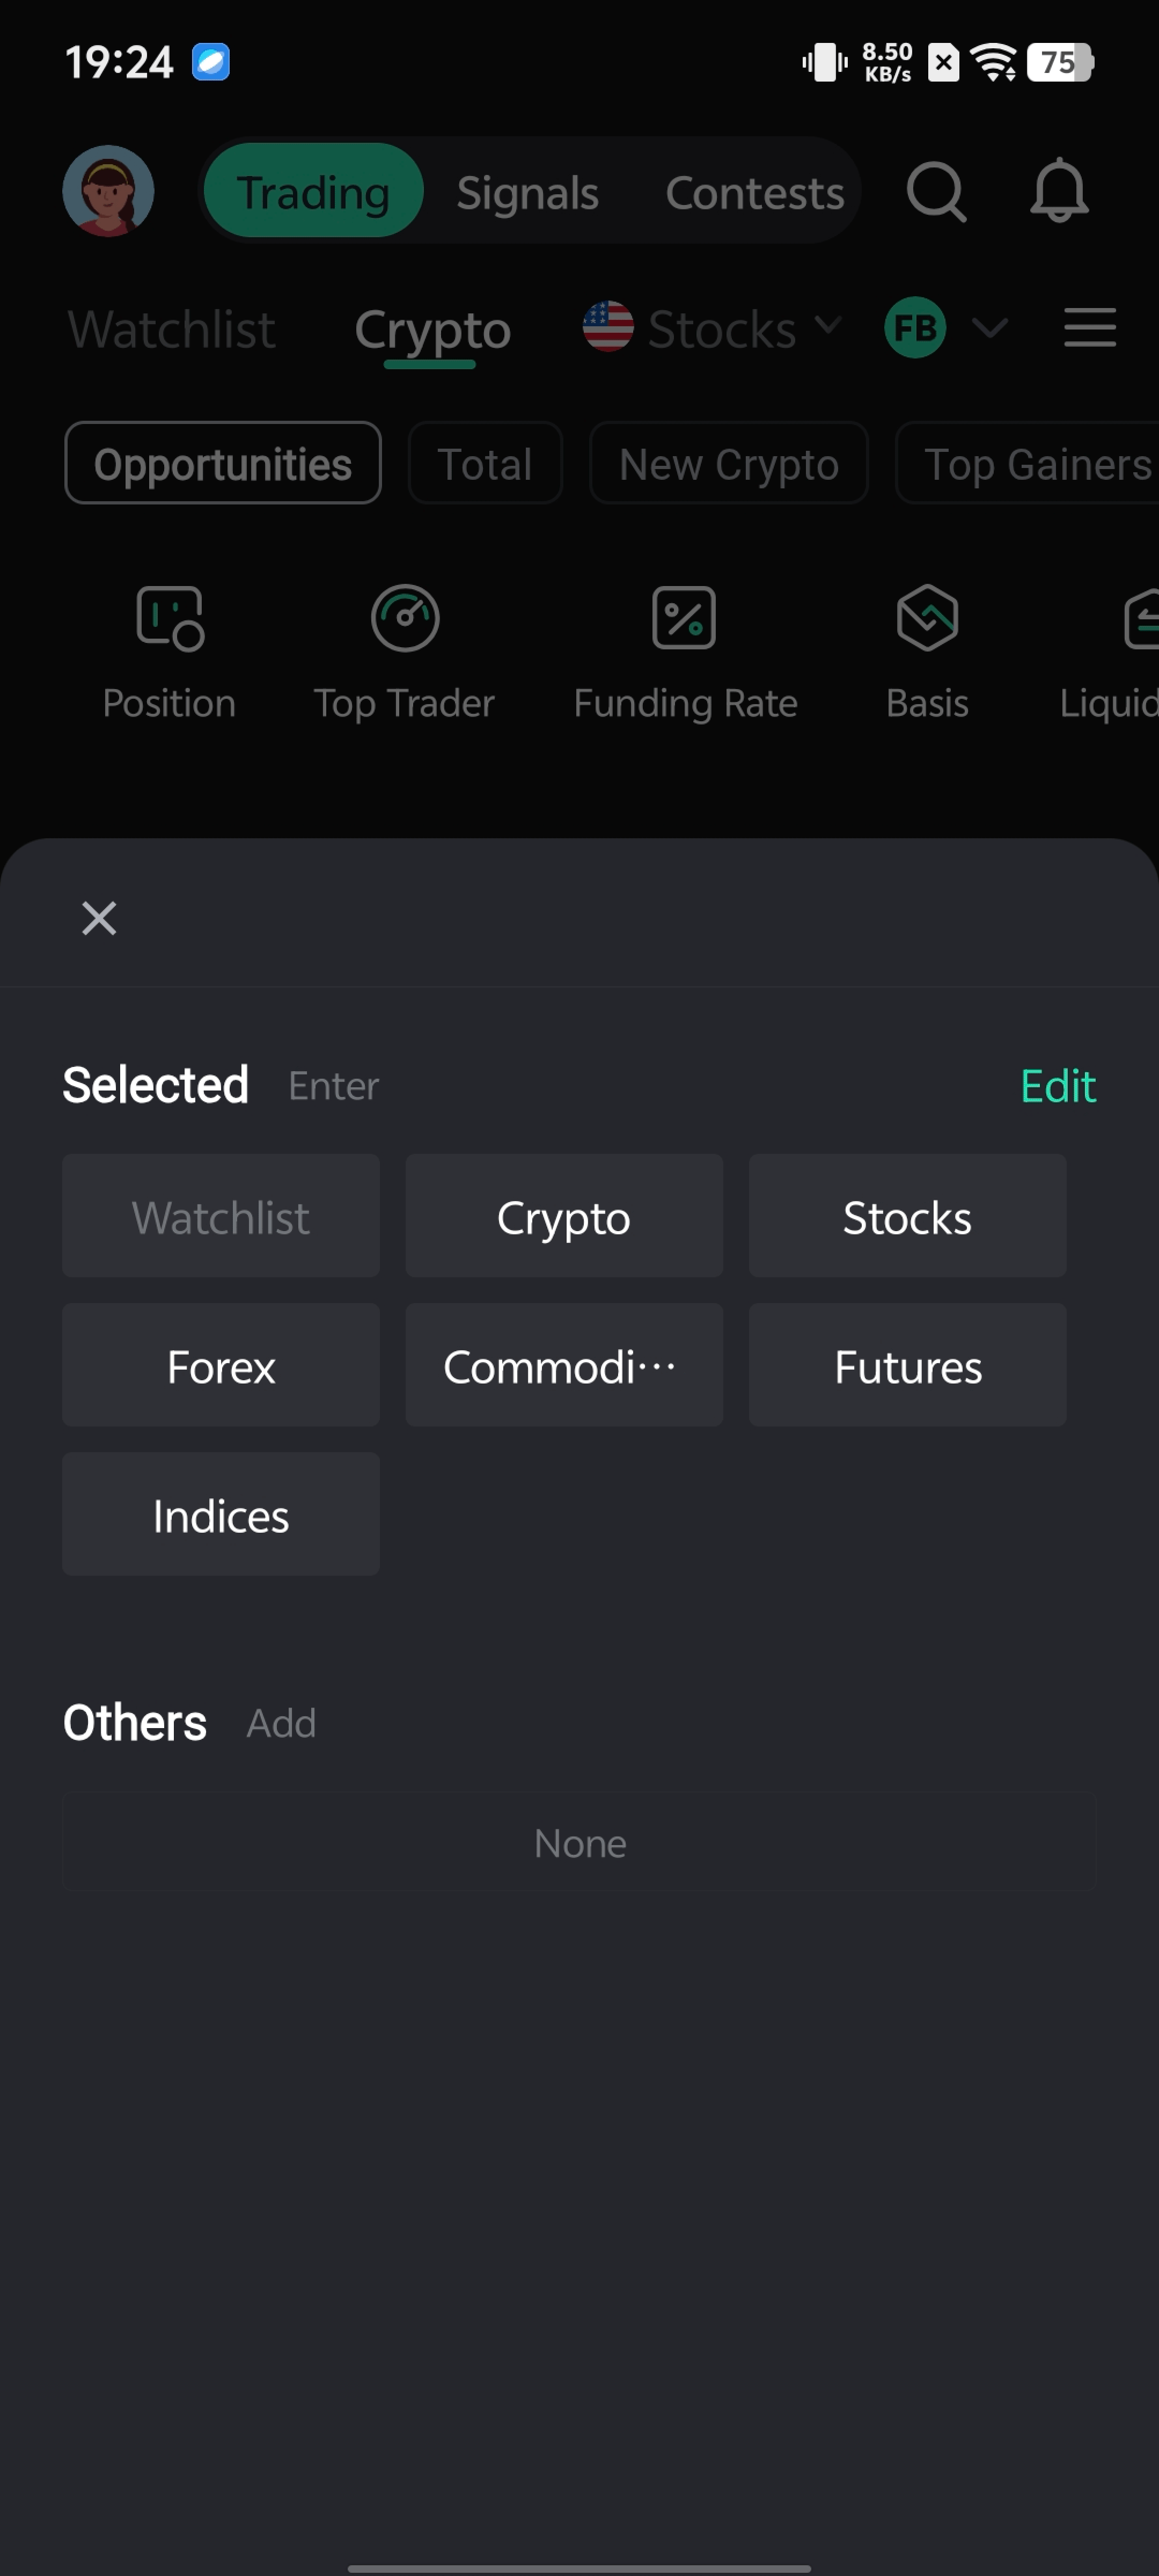Select the Futures category button

pos(907,1366)
